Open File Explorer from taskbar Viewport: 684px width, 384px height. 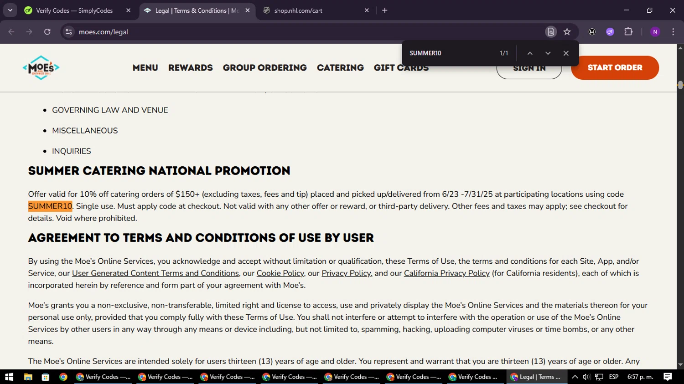click(28, 377)
